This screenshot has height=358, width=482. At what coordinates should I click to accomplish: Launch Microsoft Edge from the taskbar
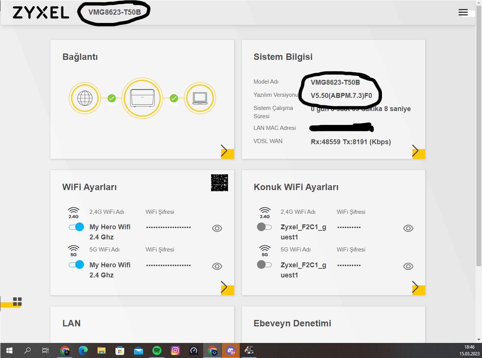click(x=83, y=350)
